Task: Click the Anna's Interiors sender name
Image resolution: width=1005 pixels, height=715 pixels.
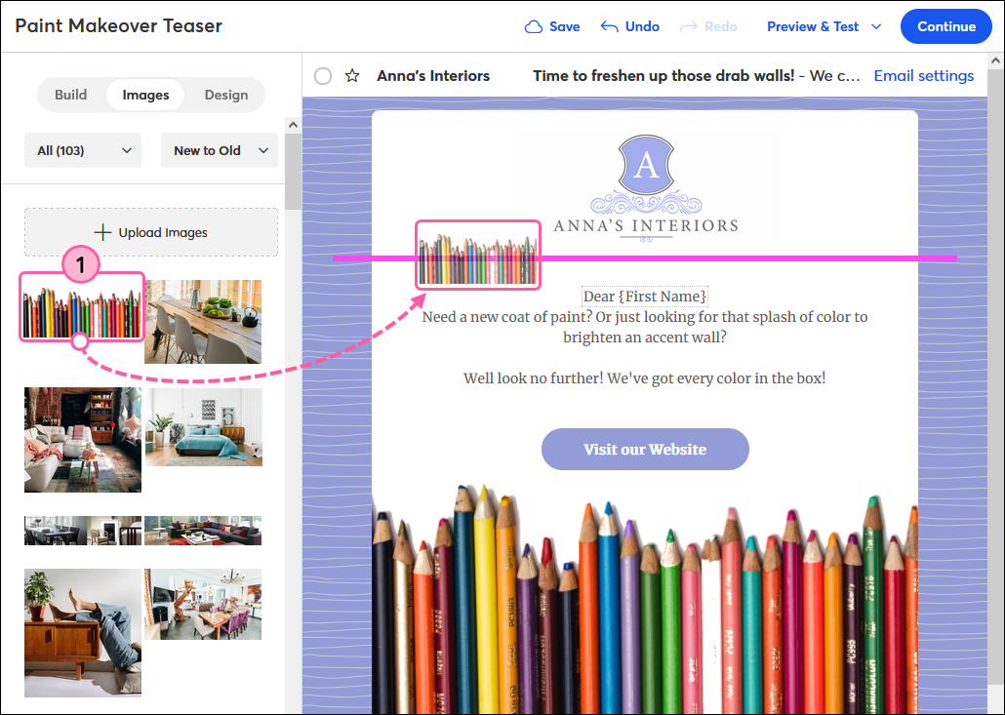Action: [x=433, y=76]
